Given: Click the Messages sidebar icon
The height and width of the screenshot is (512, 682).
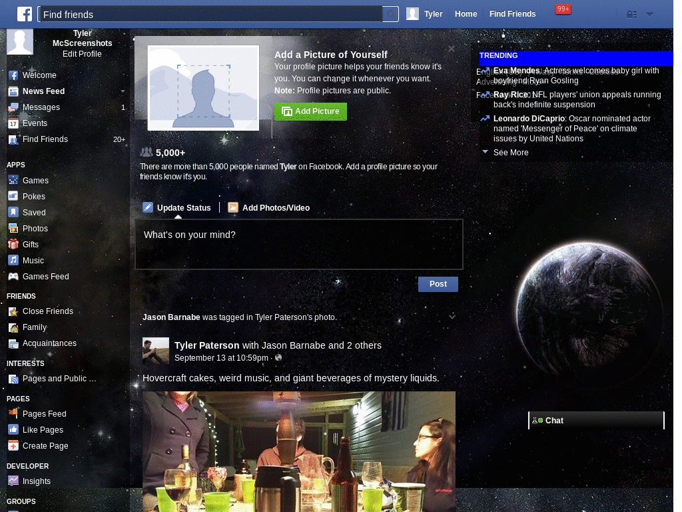Looking at the screenshot, I should (13, 107).
